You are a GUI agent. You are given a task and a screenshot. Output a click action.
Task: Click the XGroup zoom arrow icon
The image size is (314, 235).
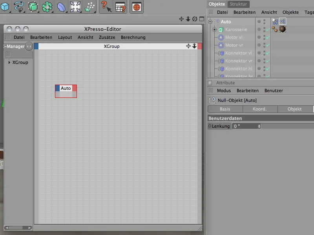[194, 46]
